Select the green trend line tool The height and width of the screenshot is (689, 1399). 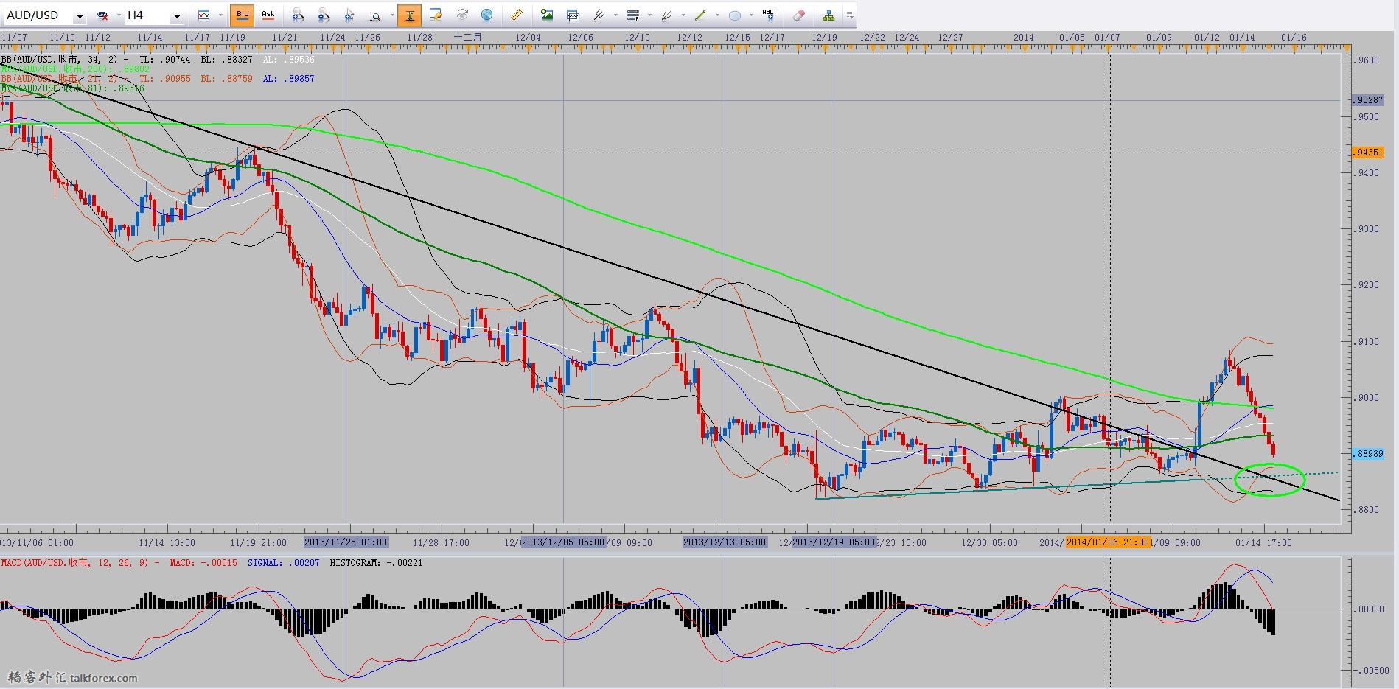point(700,15)
